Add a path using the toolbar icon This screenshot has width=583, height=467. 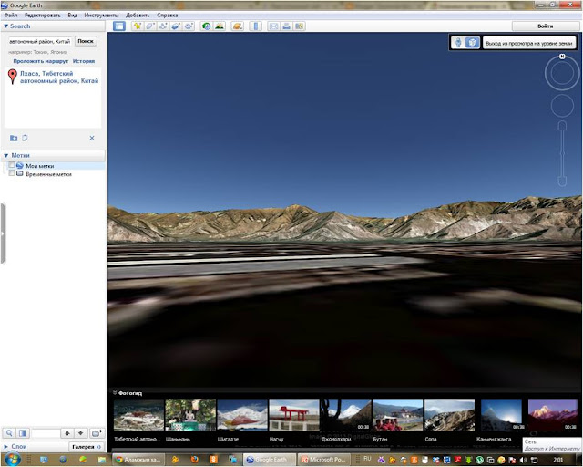[163, 26]
